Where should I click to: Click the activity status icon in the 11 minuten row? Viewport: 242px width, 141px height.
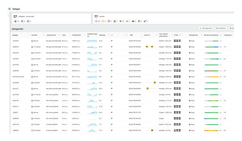pos(32,47)
